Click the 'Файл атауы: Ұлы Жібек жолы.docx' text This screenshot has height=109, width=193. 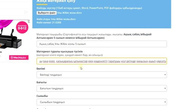(x=56, y=19)
